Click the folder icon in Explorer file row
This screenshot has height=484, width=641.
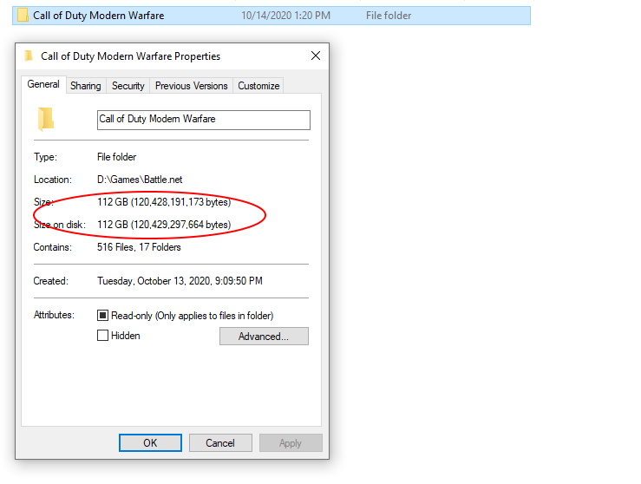pyautogui.click(x=23, y=16)
